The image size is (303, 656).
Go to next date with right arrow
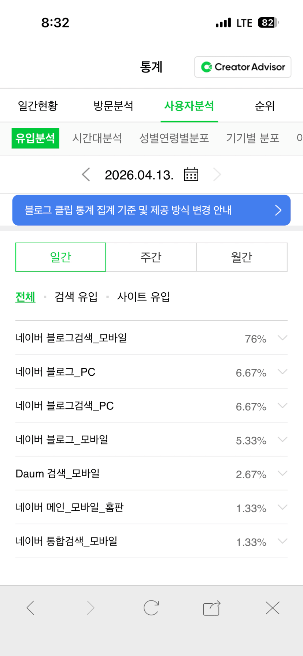tap(217, 175)
